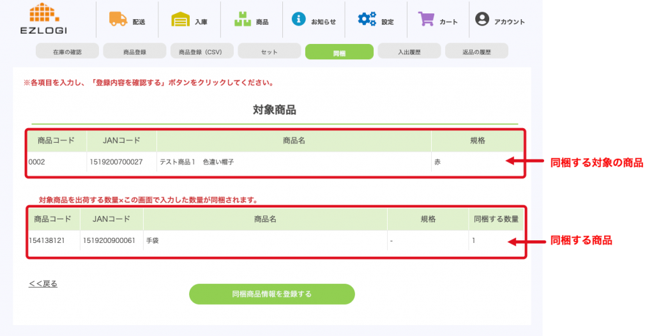This screenshot has height=336, width=654.
Task: Click the 同梱する数量 column header
Action: tap(496, 219)
